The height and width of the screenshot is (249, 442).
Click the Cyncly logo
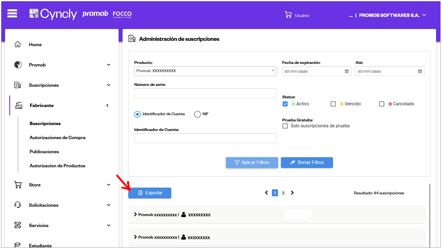click(x=53, y=14)
